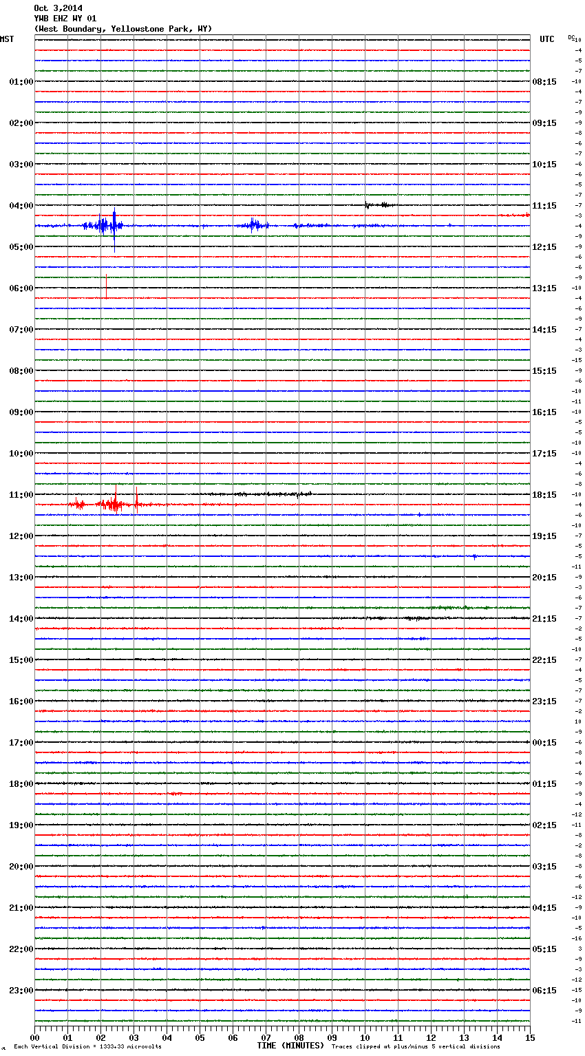Click minute tick label "08" on bottom axis
The width and height of the screenshot is (585, 1056).
(299, 1037)
